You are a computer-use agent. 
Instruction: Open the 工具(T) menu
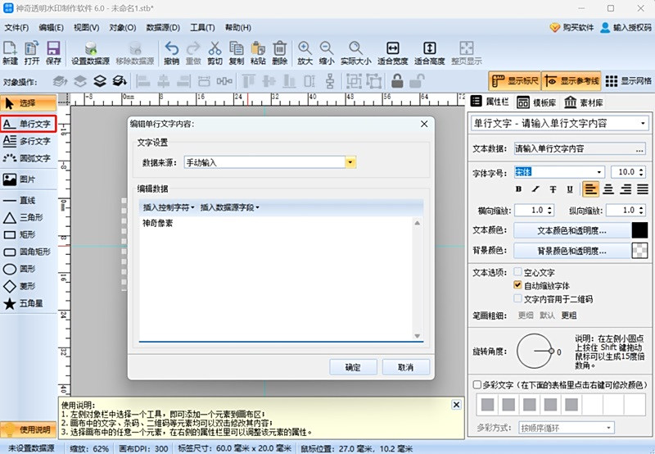pyautogui.click(x=202, y=28)
